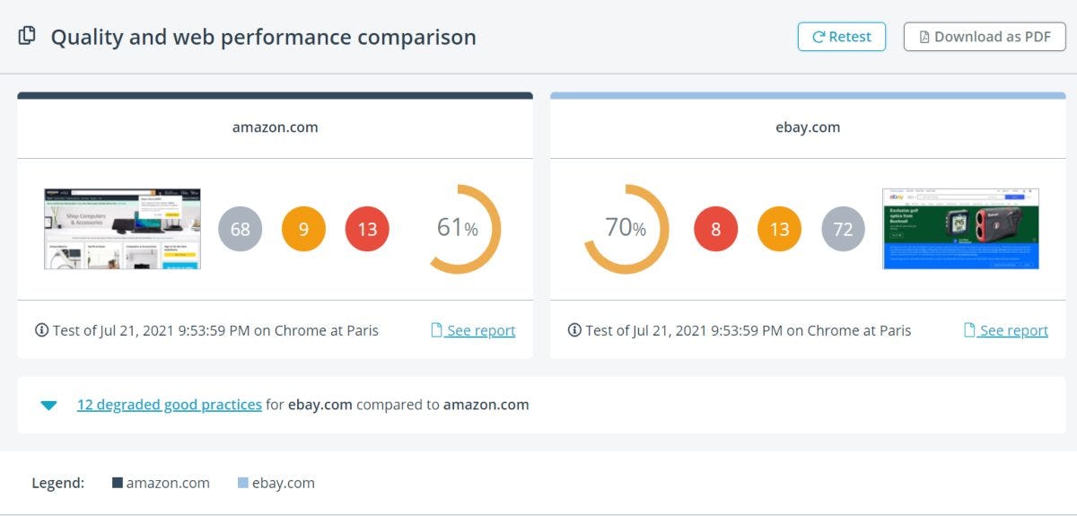Open the ebay.com page screenshot thumbnail
The height and width of the screenshot is (516, 1077).
click(x=960, y=229)
